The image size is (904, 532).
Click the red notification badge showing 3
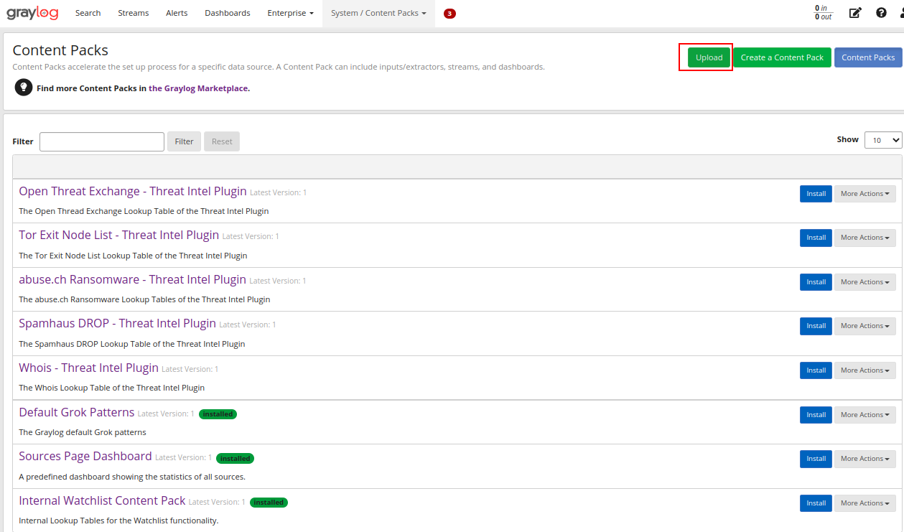(449, 14)
